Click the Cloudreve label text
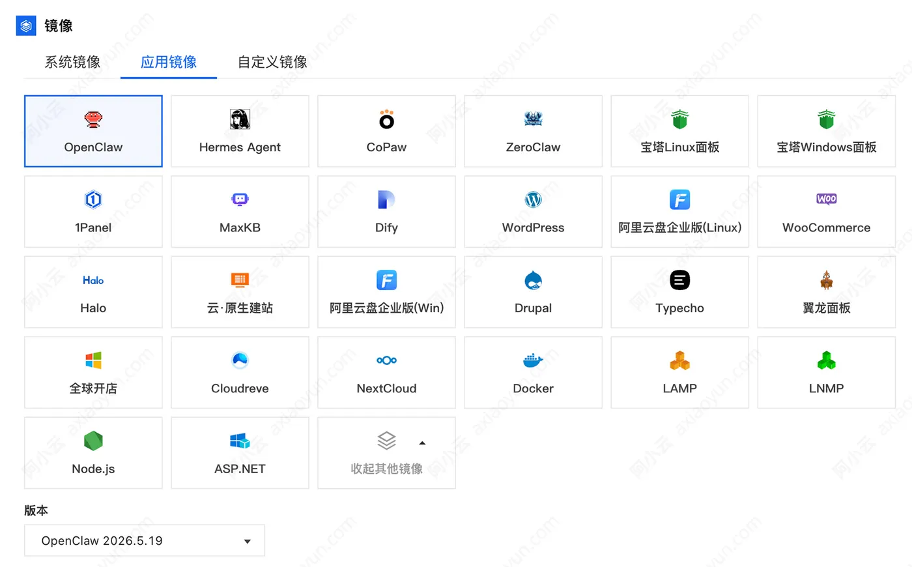 [240, 388]
